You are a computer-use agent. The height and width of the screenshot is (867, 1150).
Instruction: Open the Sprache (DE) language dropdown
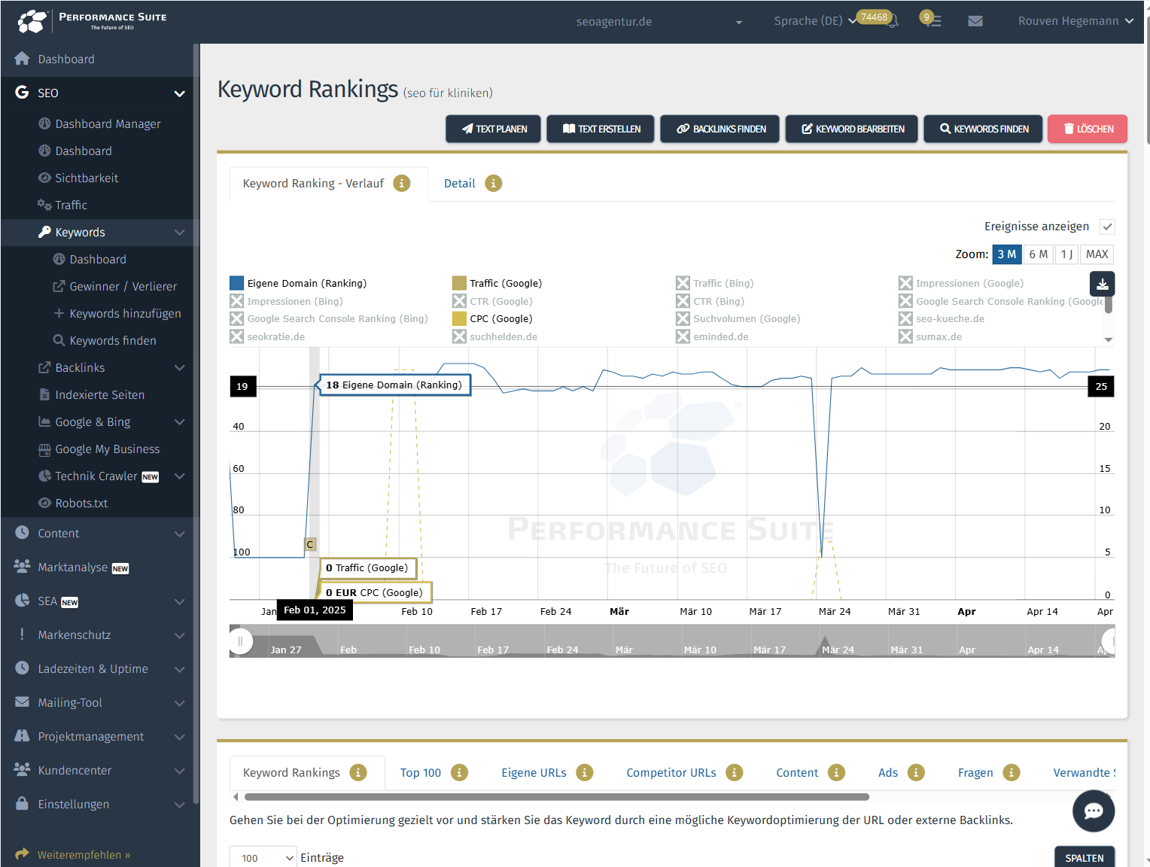coord(815,21)
